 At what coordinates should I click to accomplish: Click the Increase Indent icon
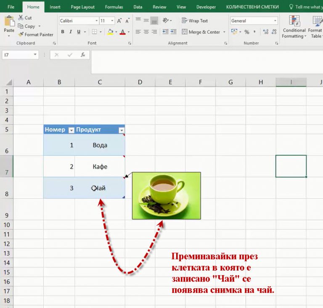coord(173,32)
